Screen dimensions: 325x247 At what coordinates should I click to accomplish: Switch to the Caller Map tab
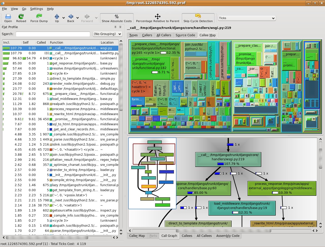137,236
